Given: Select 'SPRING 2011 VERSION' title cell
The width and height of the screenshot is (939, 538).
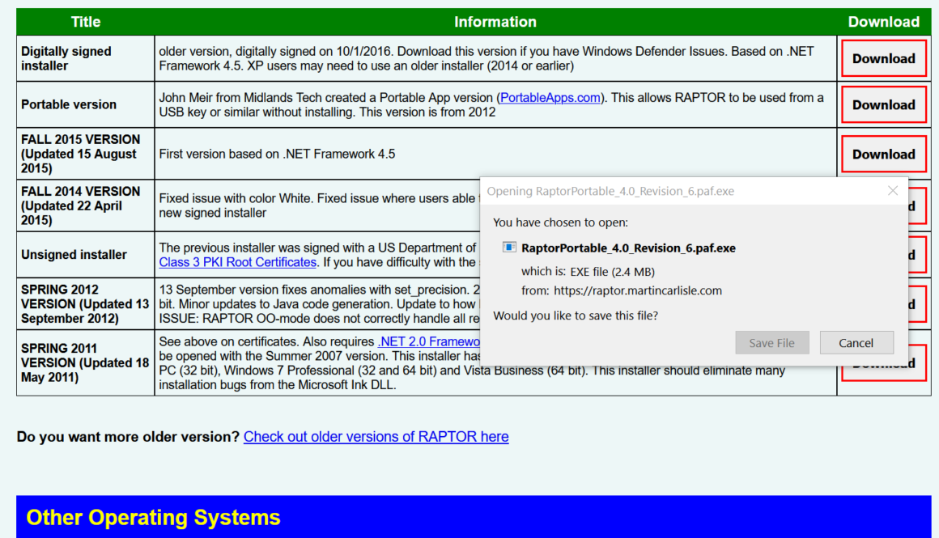Looking at the screenshot, I should (x=86, y=362).
